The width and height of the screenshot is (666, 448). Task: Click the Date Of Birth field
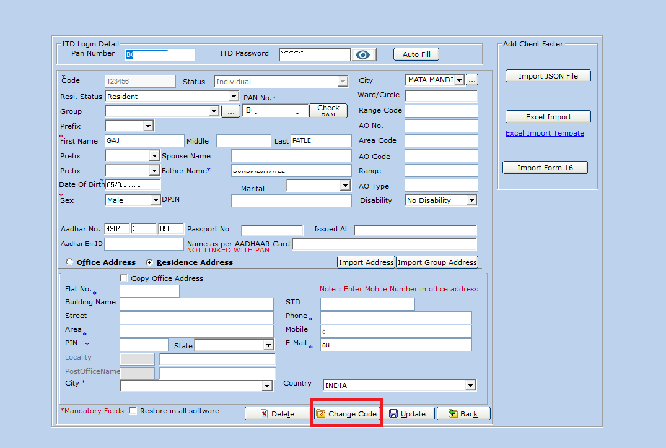pos(133,184)
